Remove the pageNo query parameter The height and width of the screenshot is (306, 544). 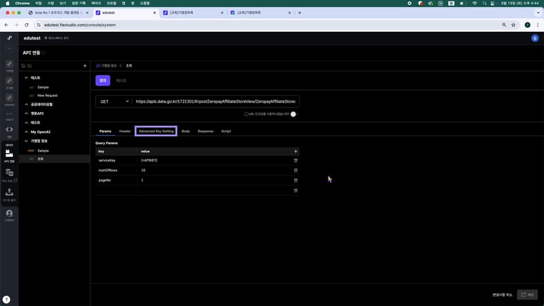295,180
